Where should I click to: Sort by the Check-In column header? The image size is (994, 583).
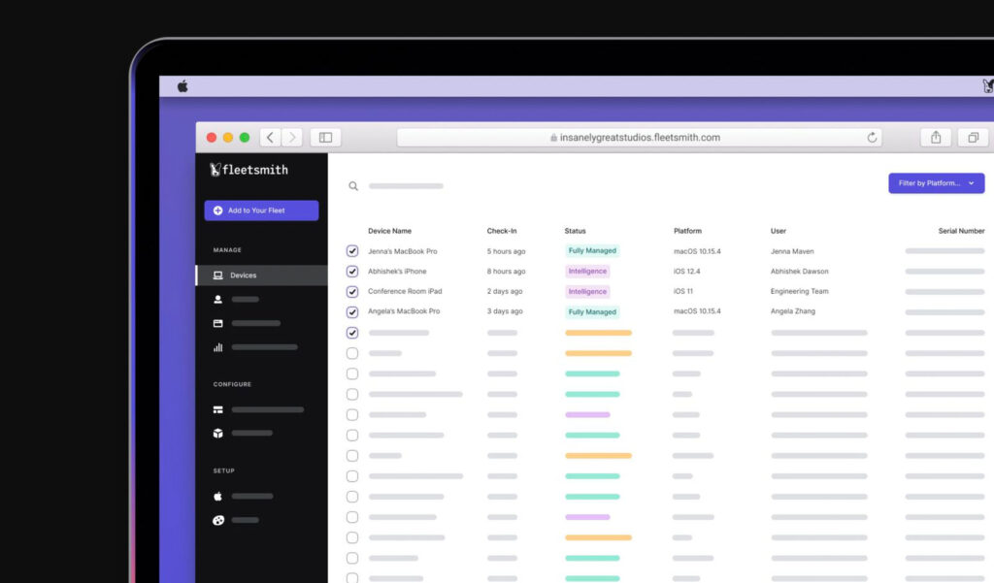tap(502, 231)
